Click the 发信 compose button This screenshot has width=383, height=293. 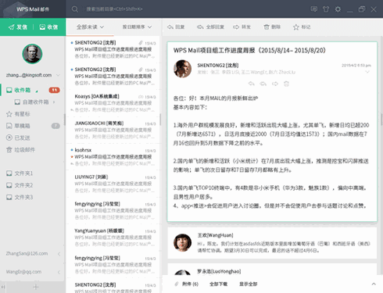[18, 27]
